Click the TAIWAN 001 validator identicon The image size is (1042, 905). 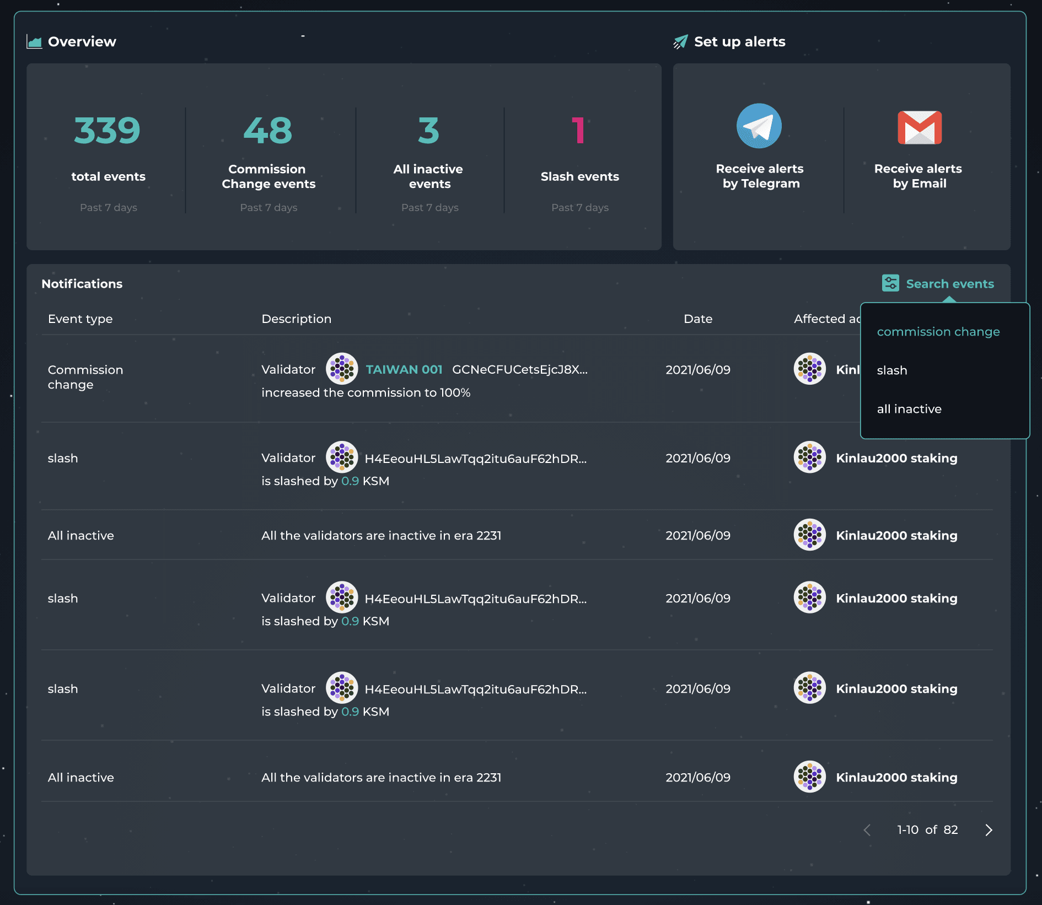tap(342, 369)
